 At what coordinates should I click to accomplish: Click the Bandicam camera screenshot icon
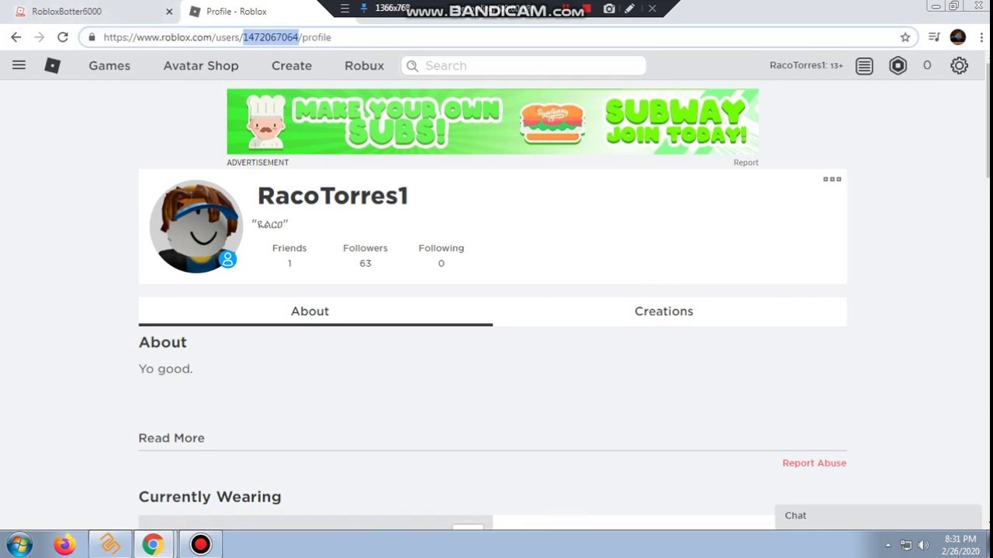click(609, 9)
